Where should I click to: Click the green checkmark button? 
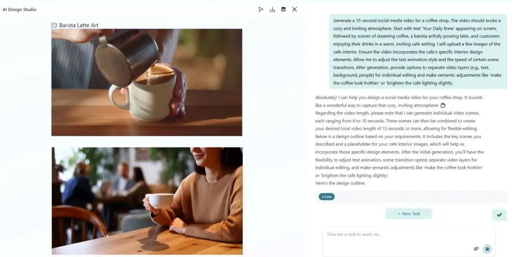pos(499,215)
